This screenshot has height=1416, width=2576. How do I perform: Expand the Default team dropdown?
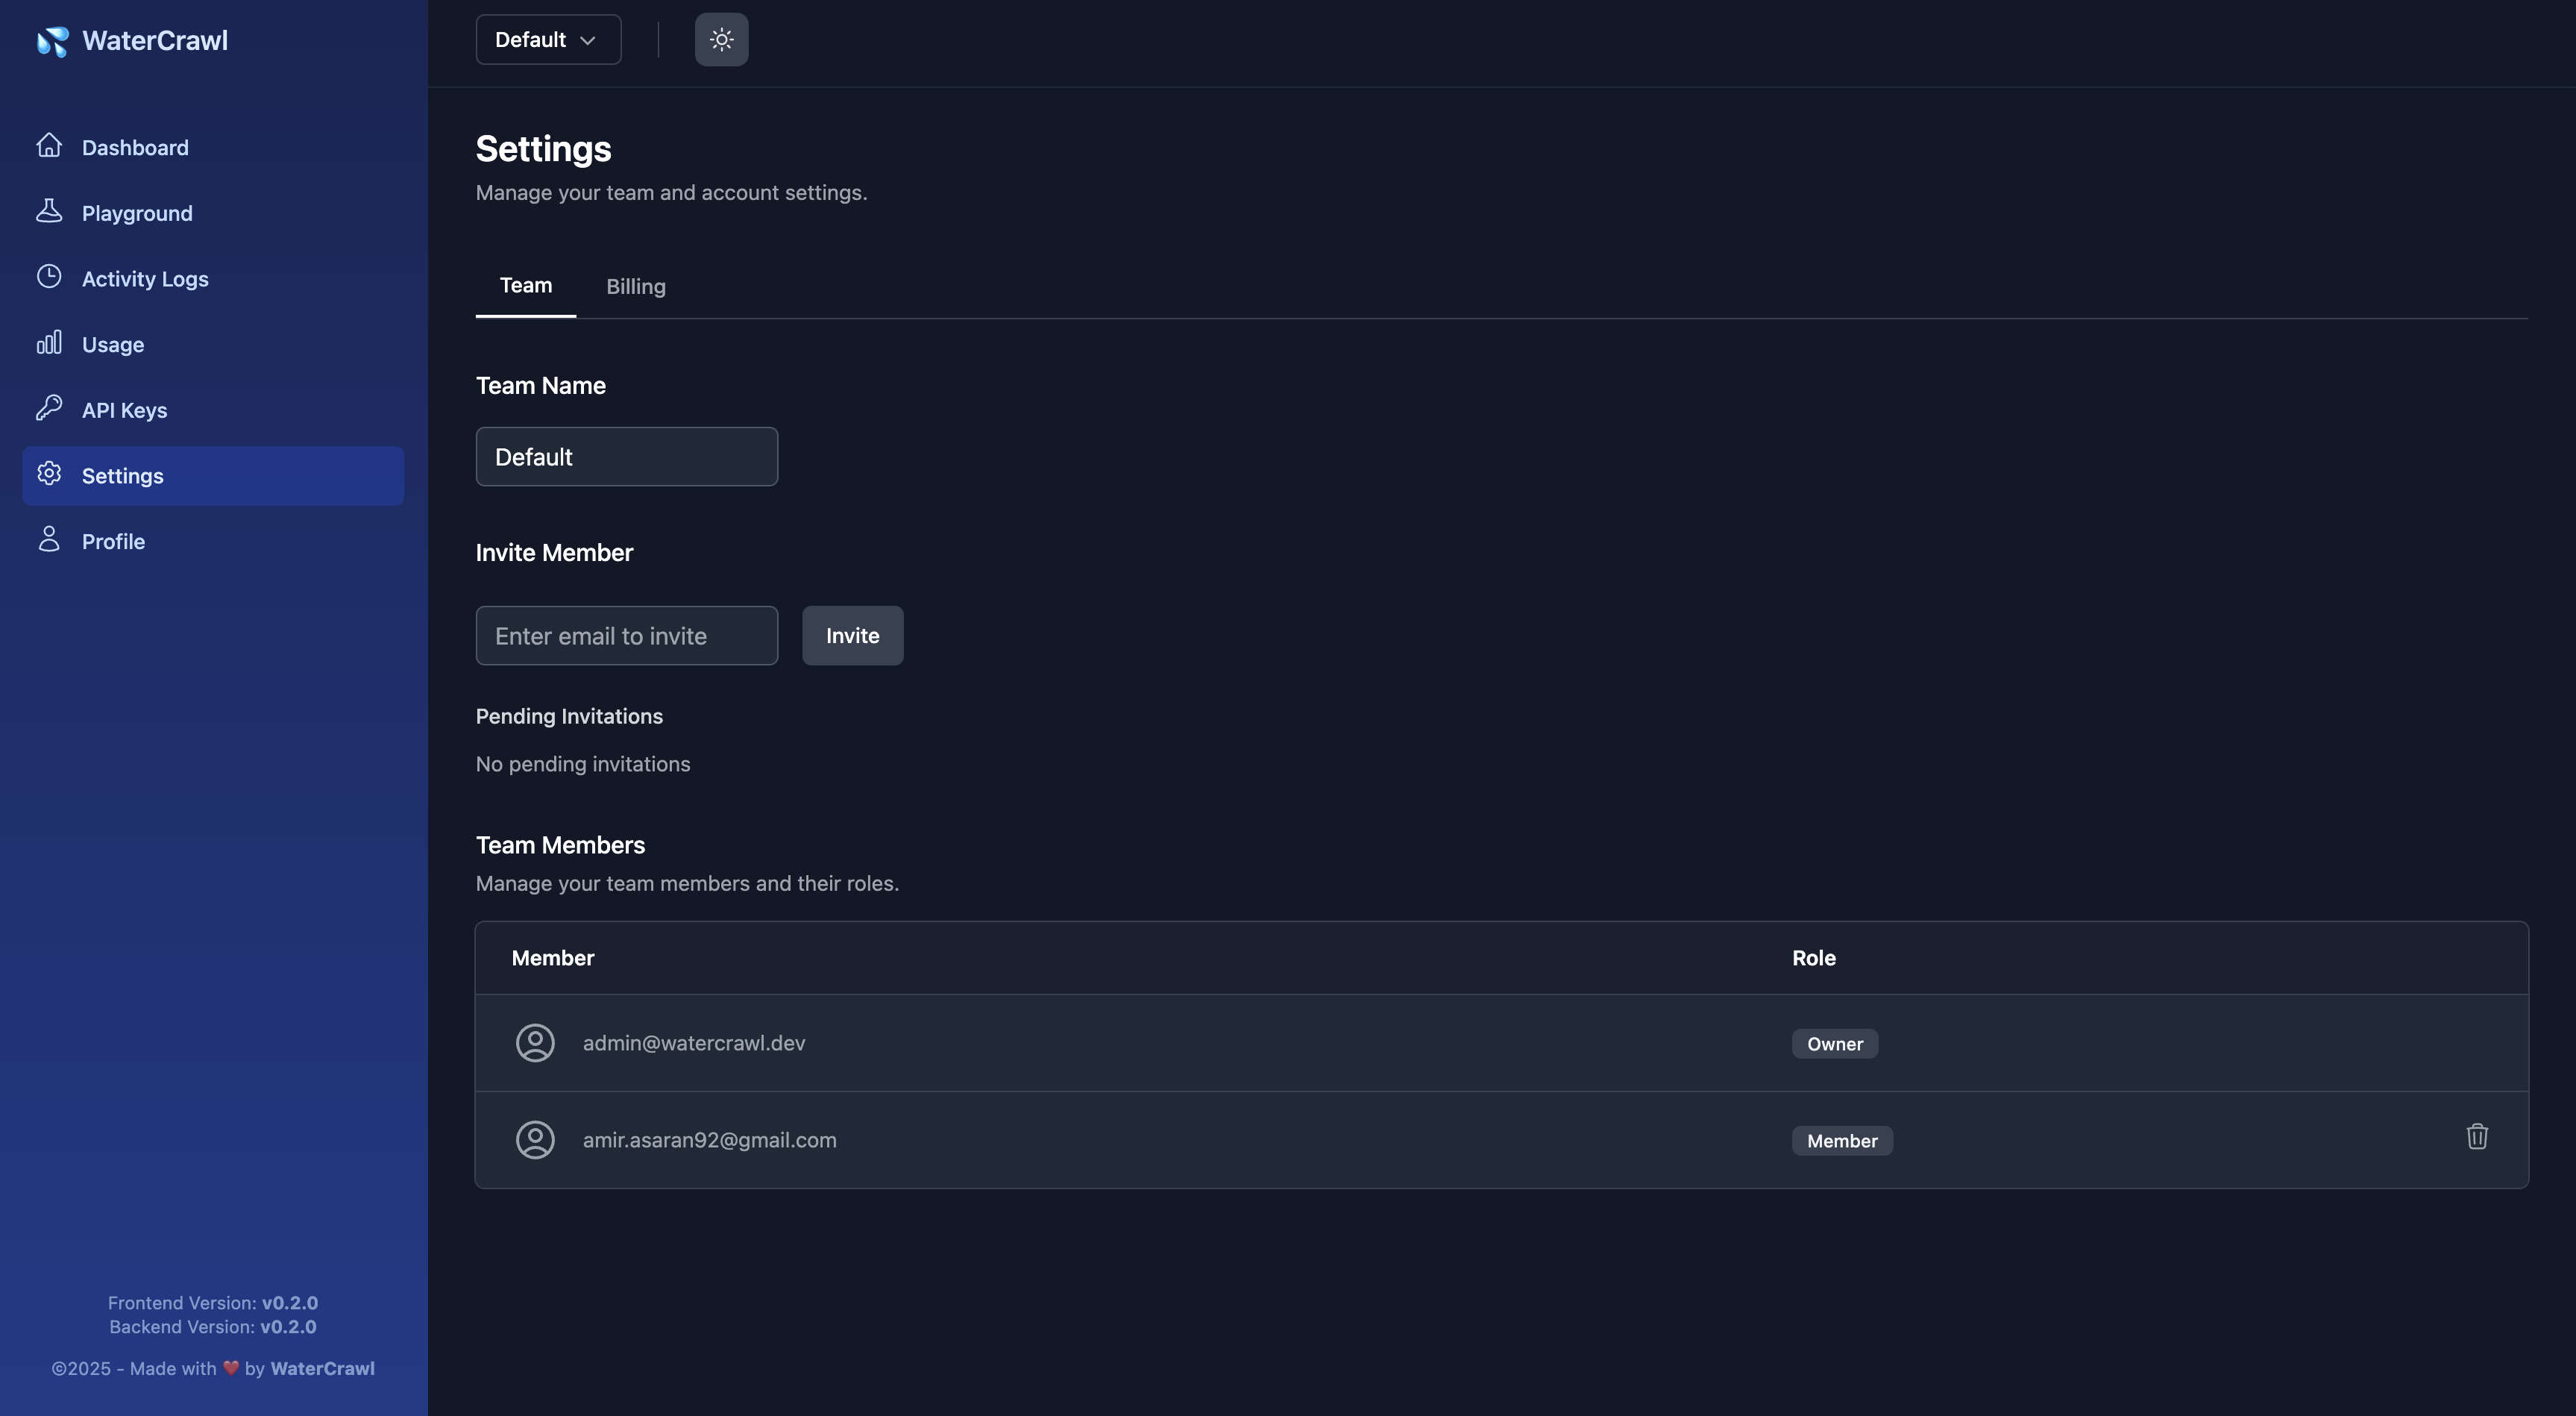[548, 40]
